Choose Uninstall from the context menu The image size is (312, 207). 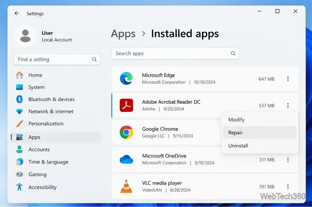pyautogui.click(x=260, y=146)
